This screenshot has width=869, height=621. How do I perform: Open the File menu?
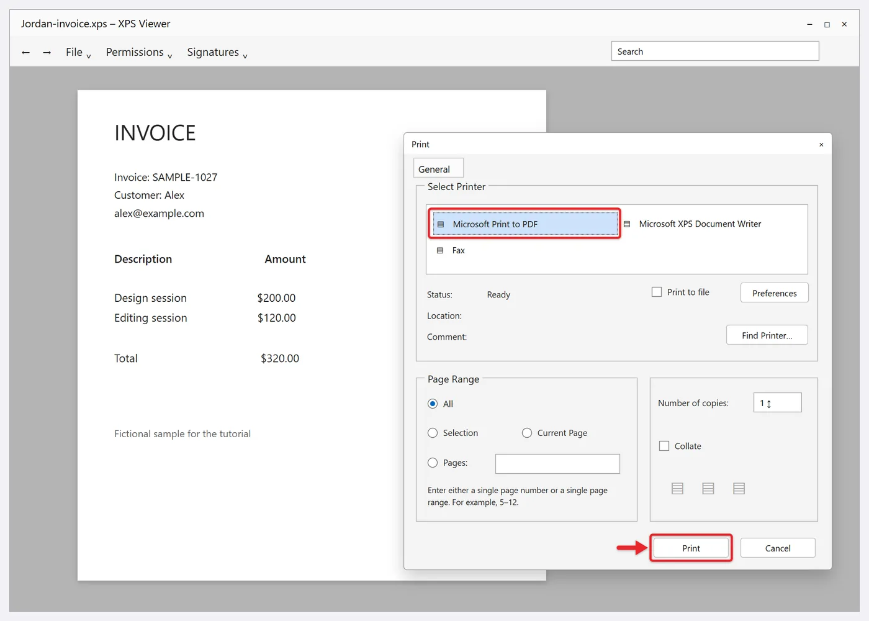pyautogui.click(x=78, y=52)
